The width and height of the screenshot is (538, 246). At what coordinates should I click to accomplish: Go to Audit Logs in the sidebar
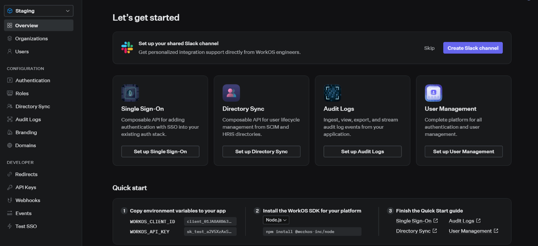tap(39, 119)
